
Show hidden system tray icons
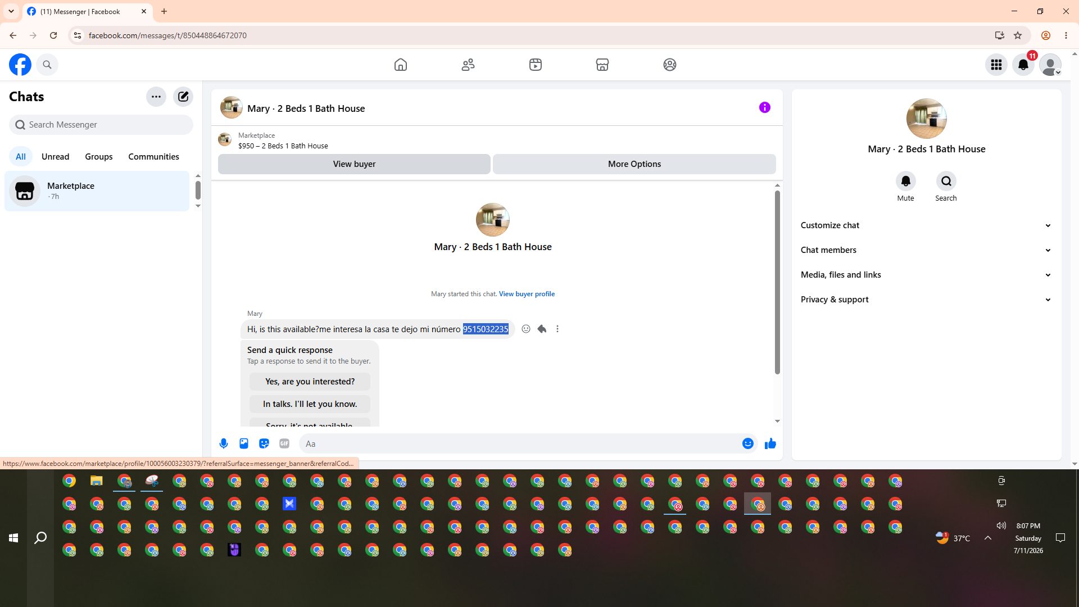pyautogui.click(x=988, y=538)
